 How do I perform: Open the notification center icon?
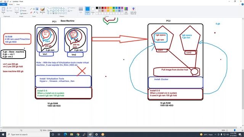click(240, 134)
